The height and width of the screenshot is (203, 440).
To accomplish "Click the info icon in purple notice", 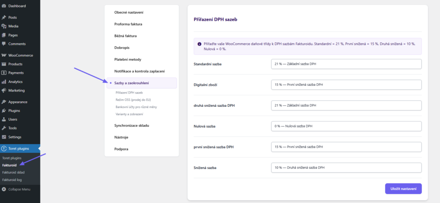I will [199, 44].
